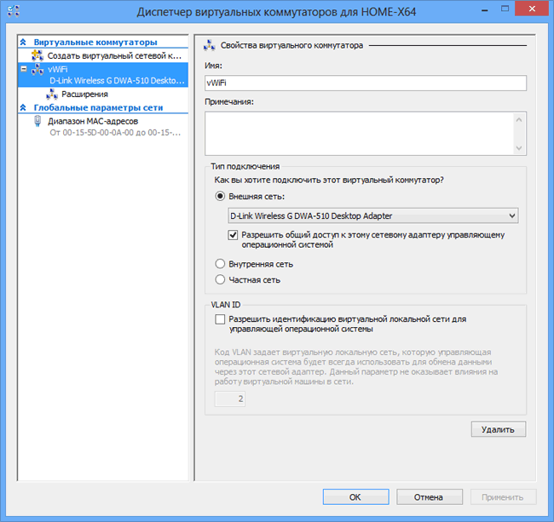Click the VLAN ID number field
Viewport: 554px width, 522px height.
[230, 399]
